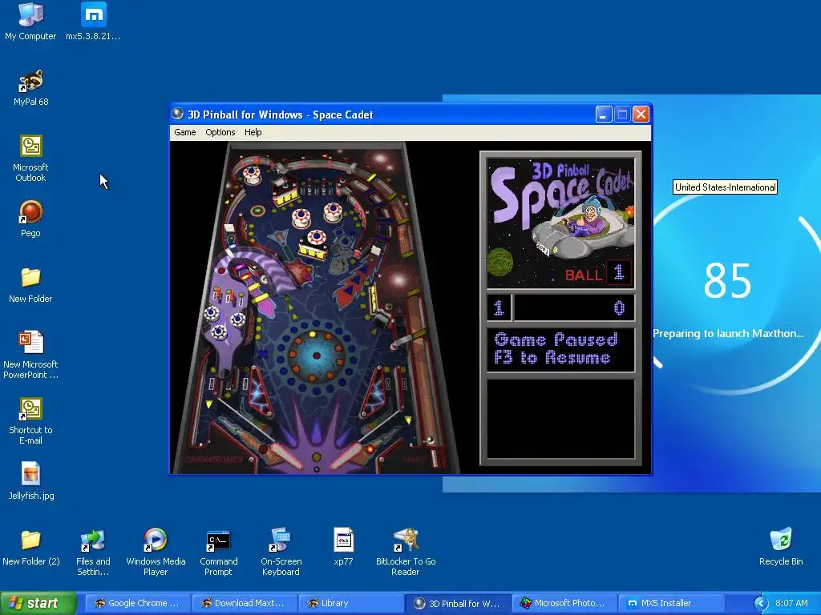
Task: Switch to 3D Pinball taskbar button
Action: (x=458, y=603)
